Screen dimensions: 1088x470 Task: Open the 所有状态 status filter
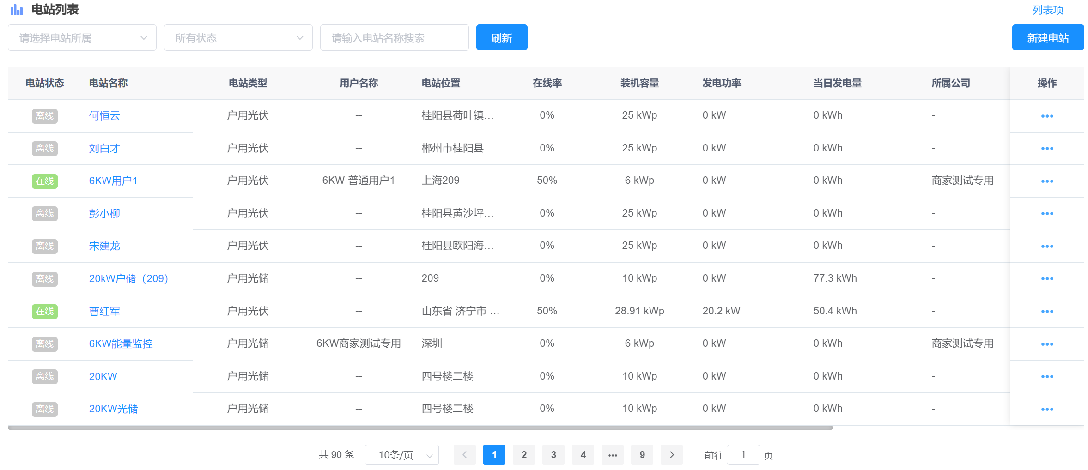[238, 38]
